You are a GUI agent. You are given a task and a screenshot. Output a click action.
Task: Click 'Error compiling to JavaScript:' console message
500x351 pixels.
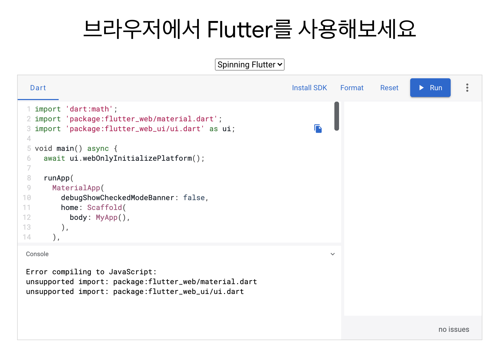click(x=91, y=272)
